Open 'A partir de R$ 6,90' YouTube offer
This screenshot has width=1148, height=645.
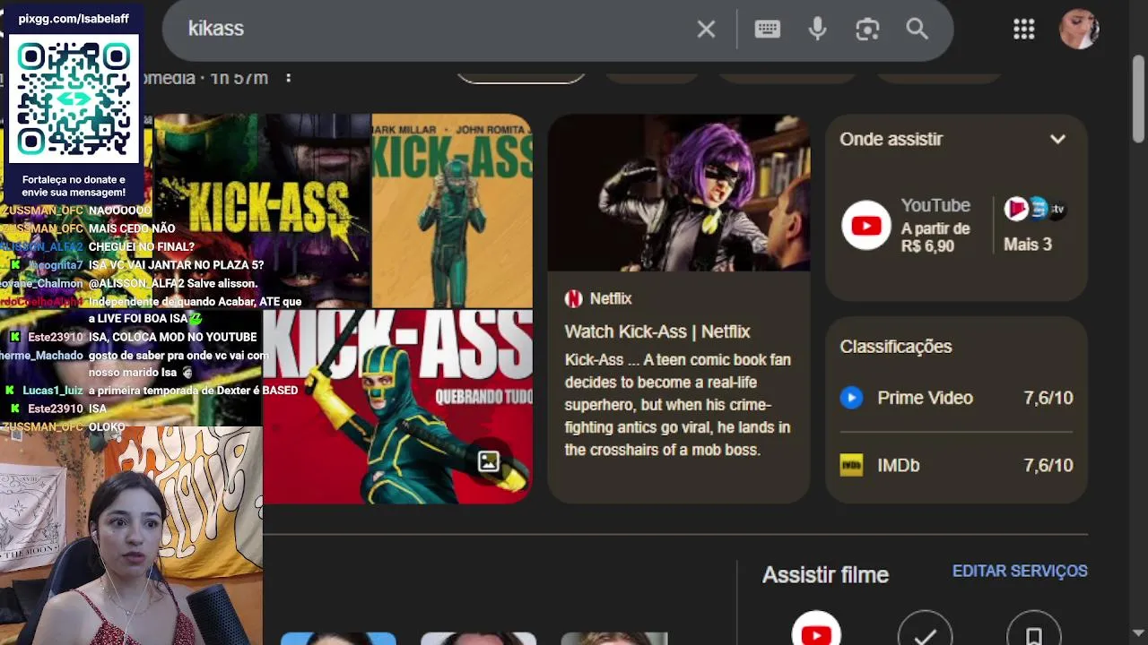coord(935,236)
